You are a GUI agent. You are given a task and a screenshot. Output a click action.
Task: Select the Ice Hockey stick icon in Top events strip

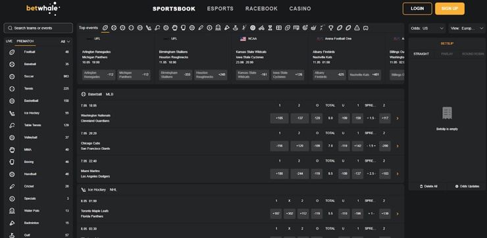click(x=149, y=28)
